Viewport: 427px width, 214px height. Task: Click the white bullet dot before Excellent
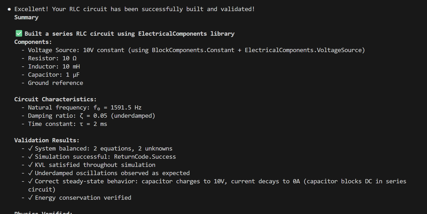coord(9,9)
